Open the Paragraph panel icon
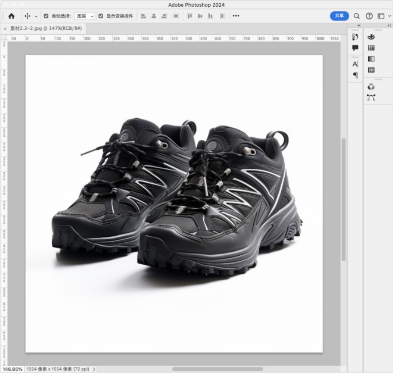 coord(355,75)
